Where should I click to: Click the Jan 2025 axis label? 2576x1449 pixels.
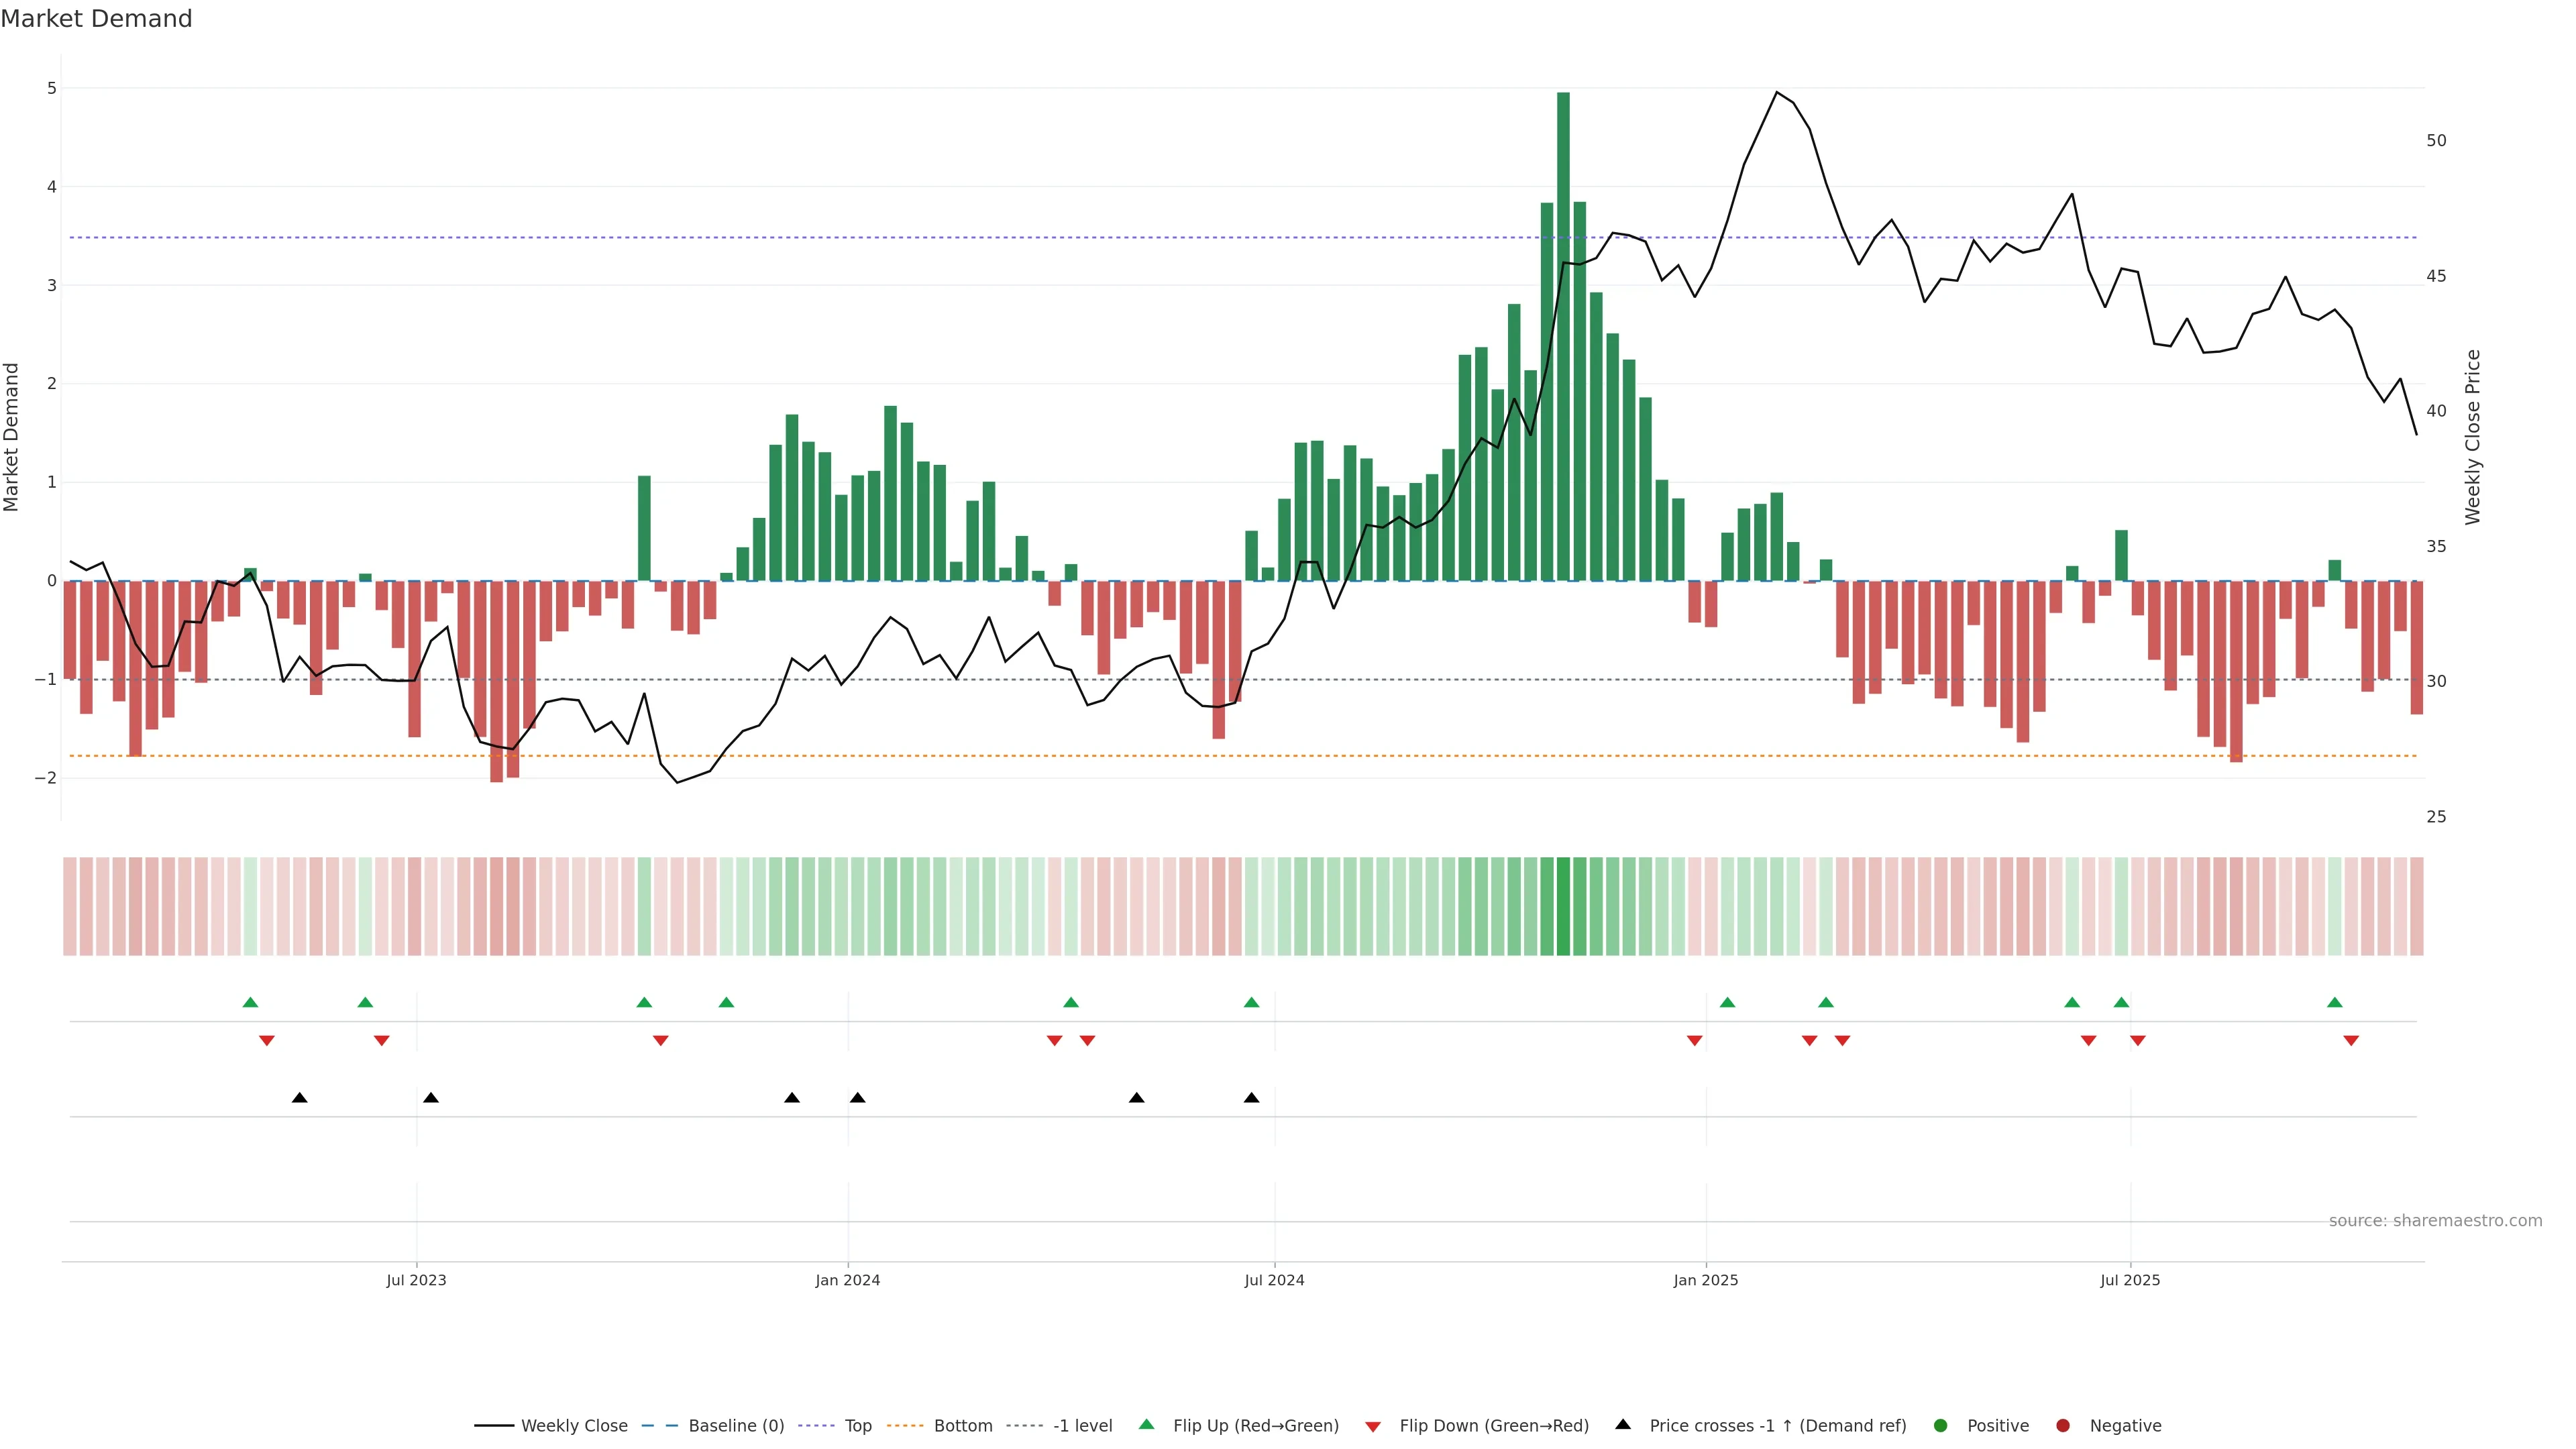click(1705, 1280)
